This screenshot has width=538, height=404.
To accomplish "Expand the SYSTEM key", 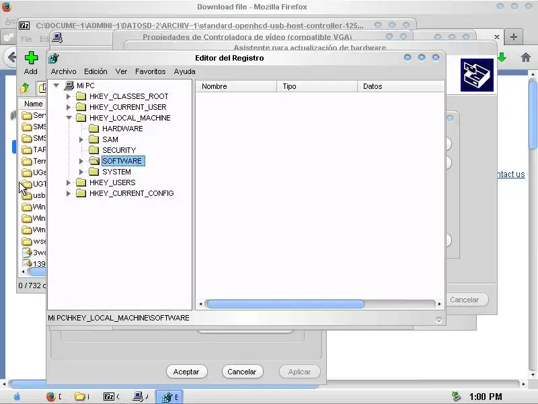I will pyautogui.click(x=81, y=172).
